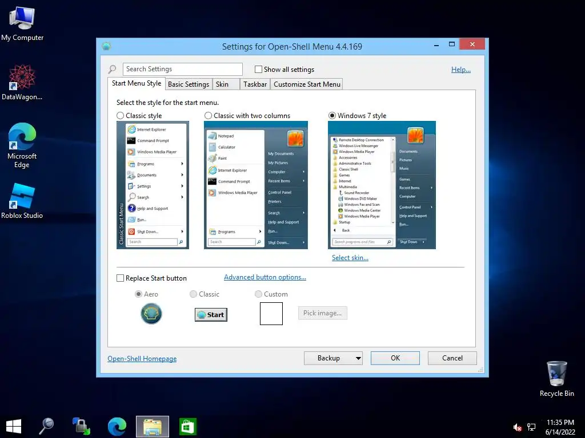The height and width of the screenshot is (438, 585).
Task: Focus the Search Settings input field
Action: pos(182,69)
